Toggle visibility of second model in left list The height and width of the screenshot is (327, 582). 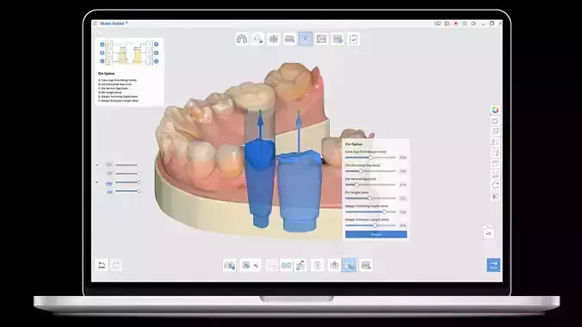(109, 173)
